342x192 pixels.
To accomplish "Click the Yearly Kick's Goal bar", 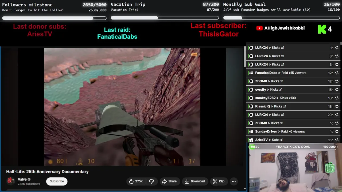I will click(293, 147).
